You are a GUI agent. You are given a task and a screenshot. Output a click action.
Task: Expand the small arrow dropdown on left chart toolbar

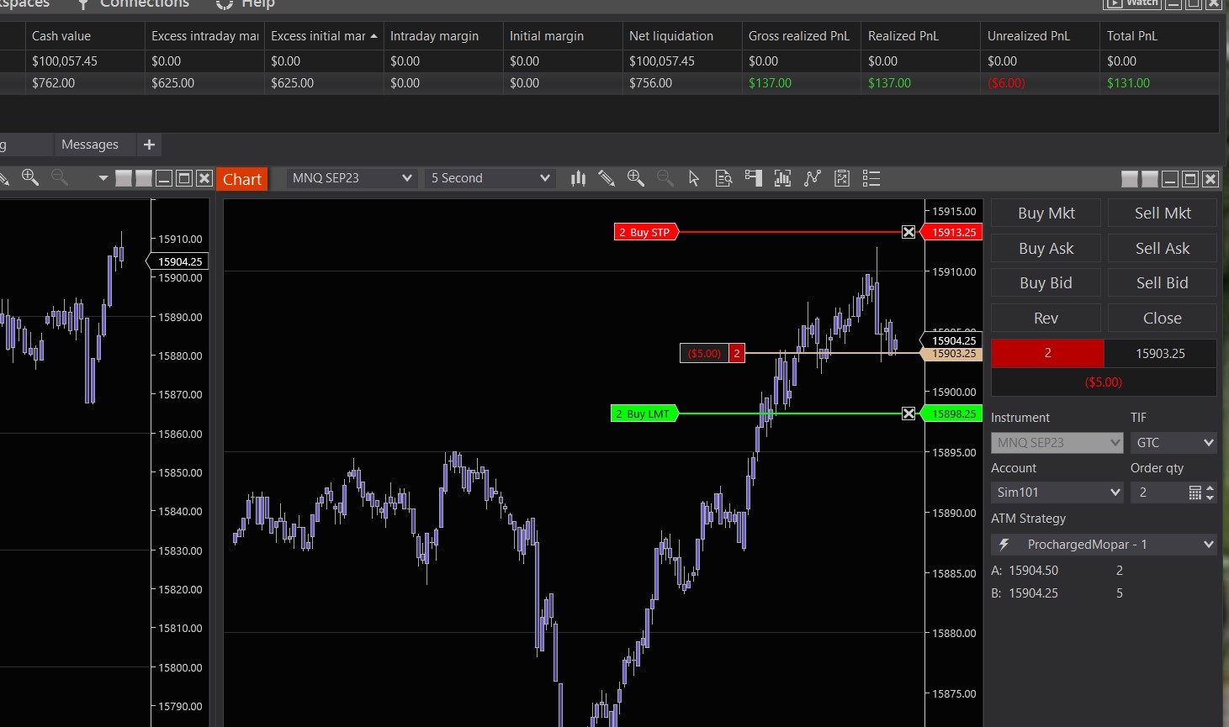103,178
